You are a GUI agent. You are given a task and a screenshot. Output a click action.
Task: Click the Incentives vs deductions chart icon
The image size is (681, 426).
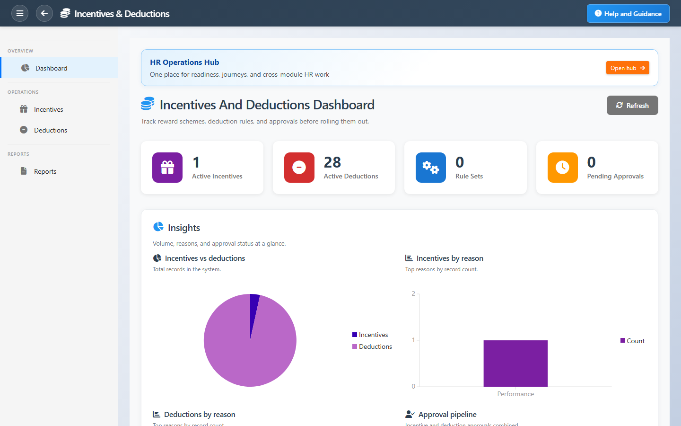pos(157,258)
